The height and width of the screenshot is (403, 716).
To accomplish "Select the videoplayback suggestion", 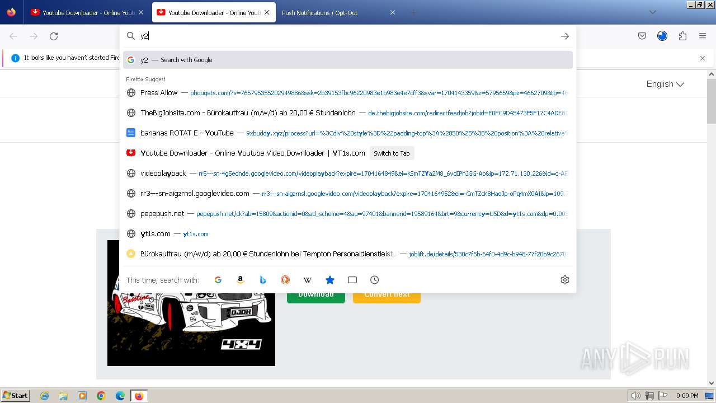I will pos(348,174).
